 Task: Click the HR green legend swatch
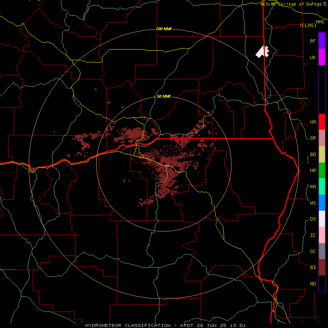[322, 171]
